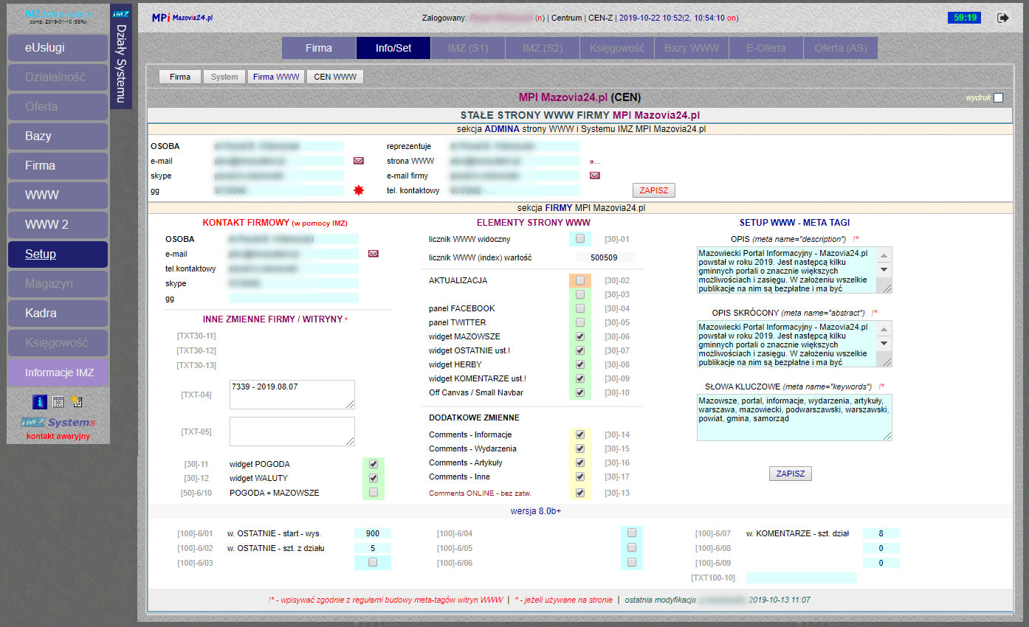Click down arrow in OPIS SKRÓCONY scrollbar
This screenshot has width=1029, height=627.
pyautogui.click(x=884, y=343)
